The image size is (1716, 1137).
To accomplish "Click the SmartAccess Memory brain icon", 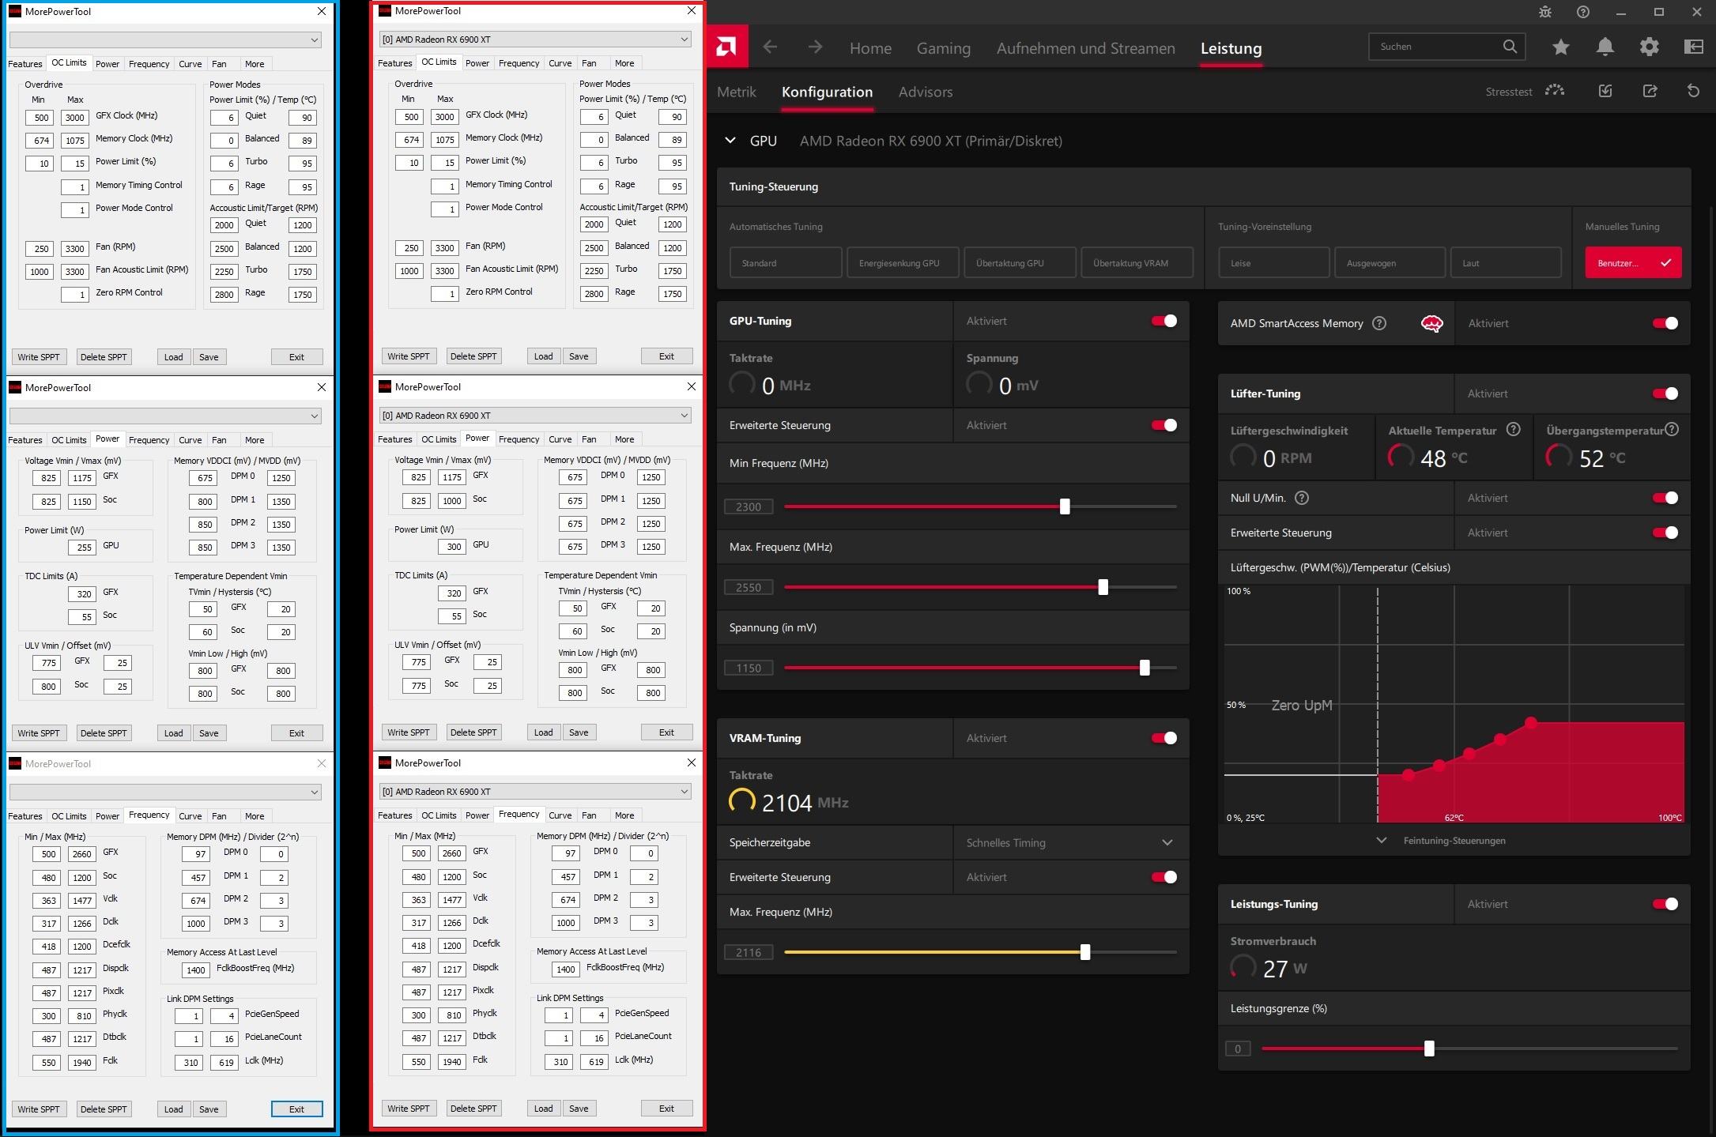I will [1431, 323].
